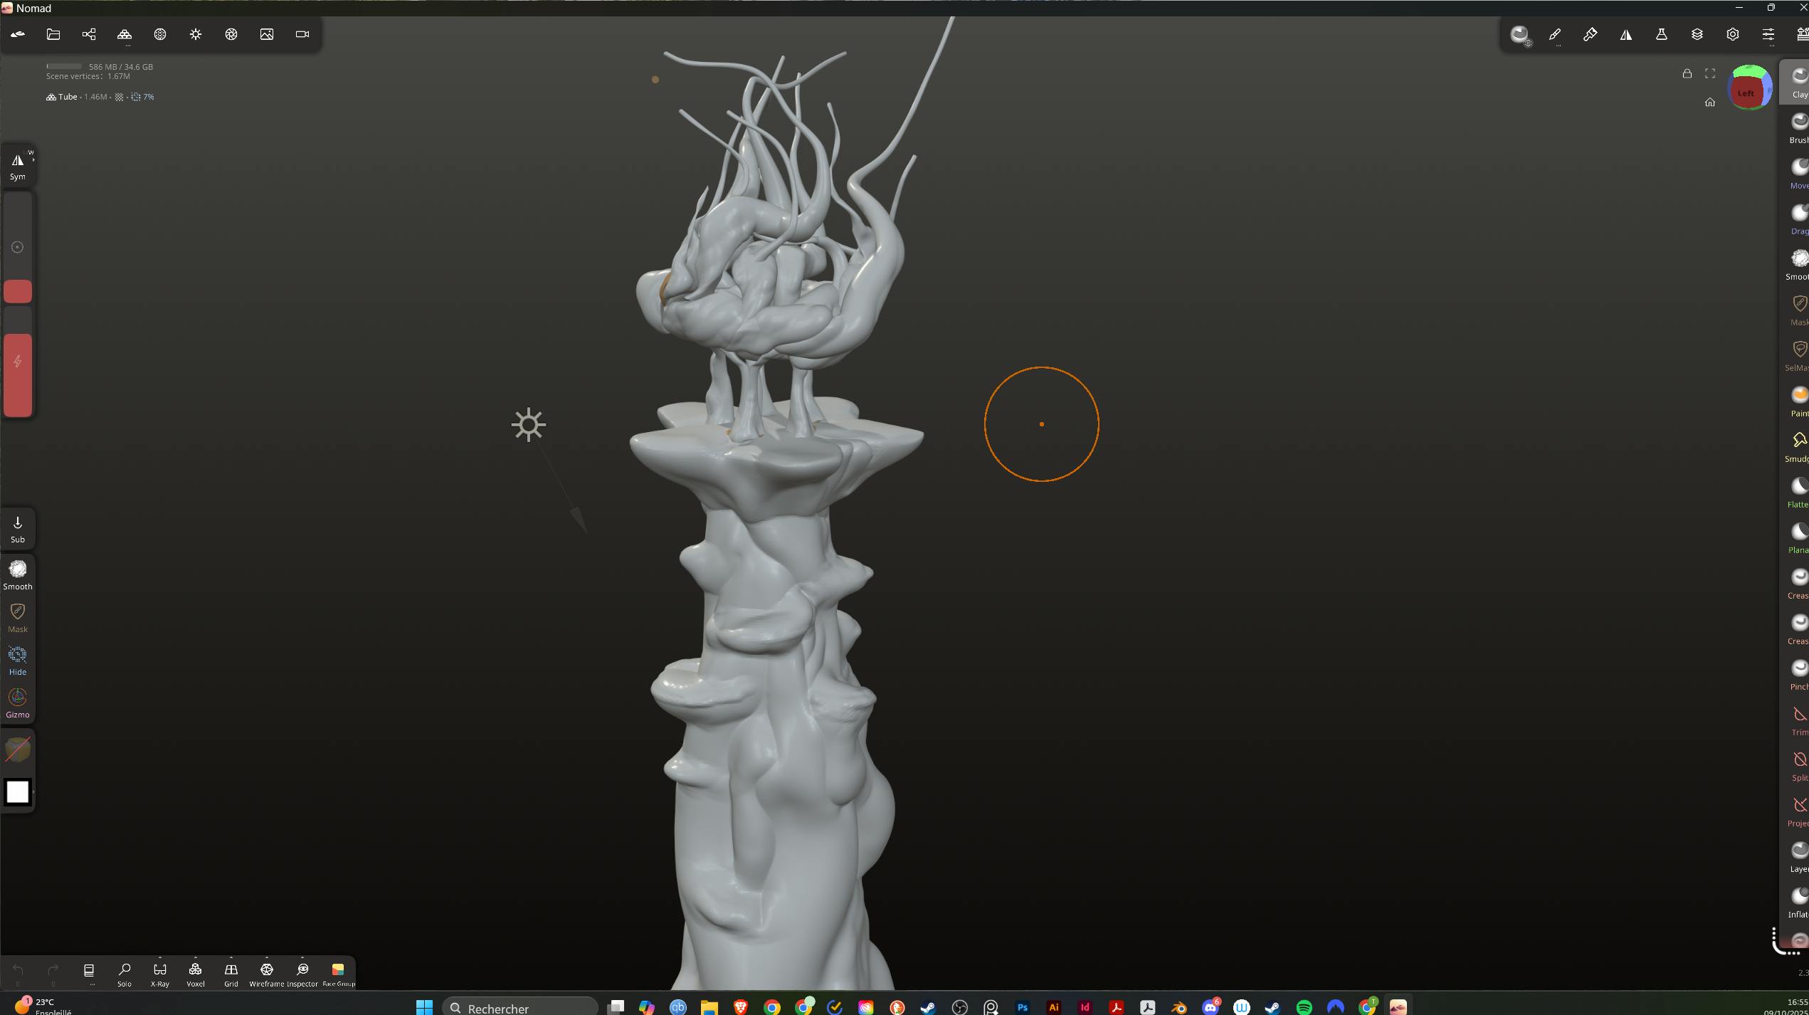Expand the Voxel options arrow
This screenshot has width=1809, height=1015.
pos(196,958)
